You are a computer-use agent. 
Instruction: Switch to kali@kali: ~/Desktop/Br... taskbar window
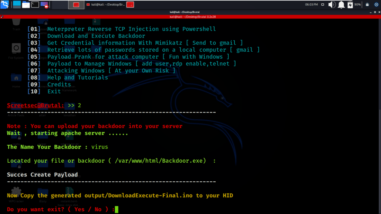(106, 5)
